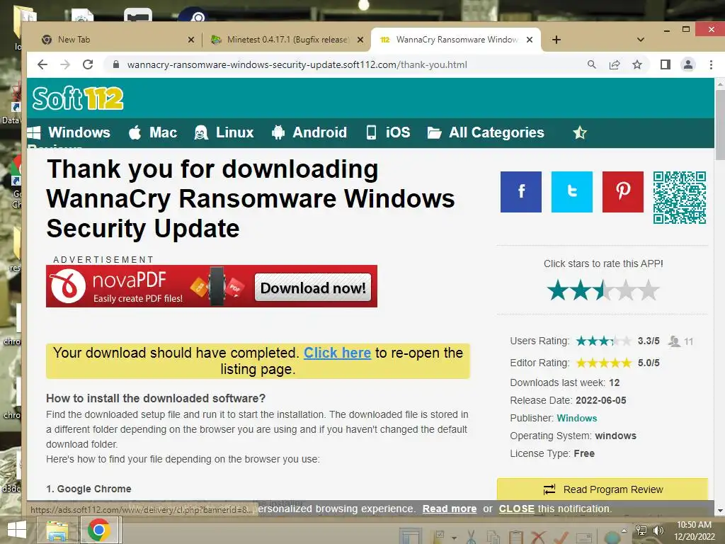The height and width of the screenshot is (544, 725).
Task: Click Chrome icon in taskbar
Action: click(x=99, y=530)
